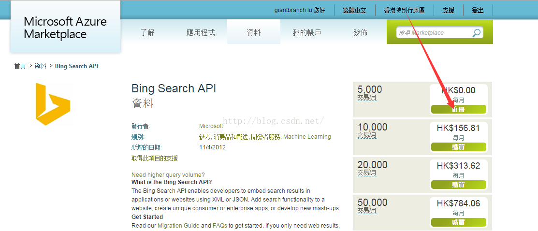Click the HK$156.81 price text

pos(458,129)
